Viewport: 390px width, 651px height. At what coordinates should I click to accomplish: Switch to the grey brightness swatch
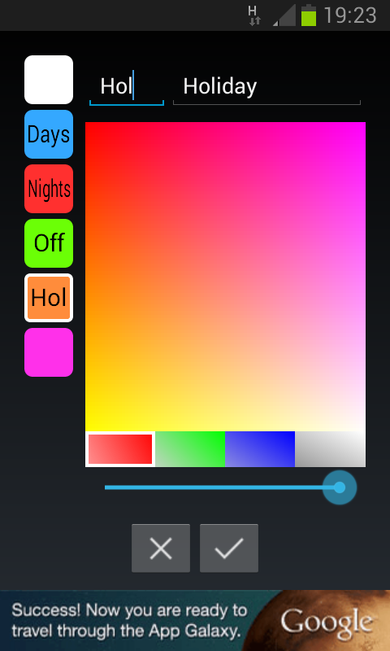click(330, 449)
